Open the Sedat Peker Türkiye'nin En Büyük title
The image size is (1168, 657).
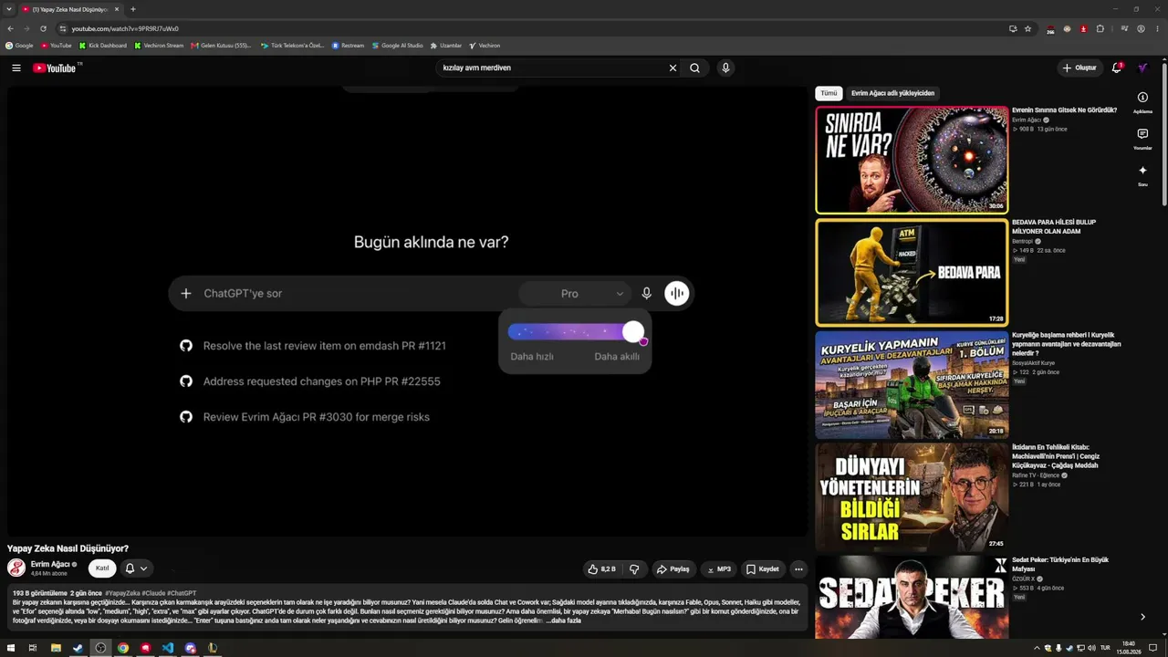[x=1060, y=564]
